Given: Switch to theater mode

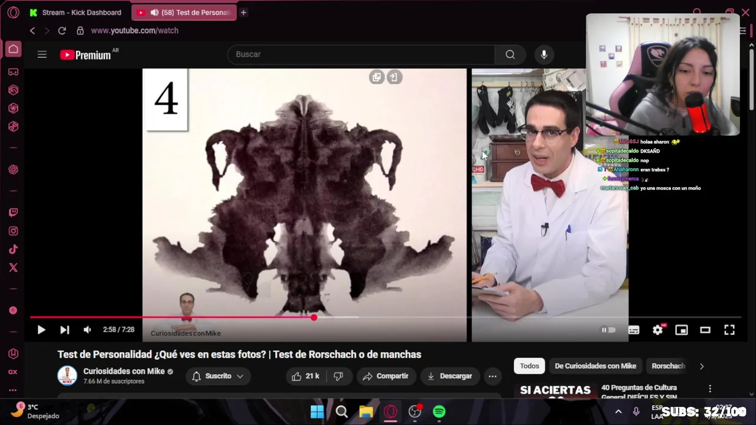Looking at the screenshot, I should tap(705, 330).
